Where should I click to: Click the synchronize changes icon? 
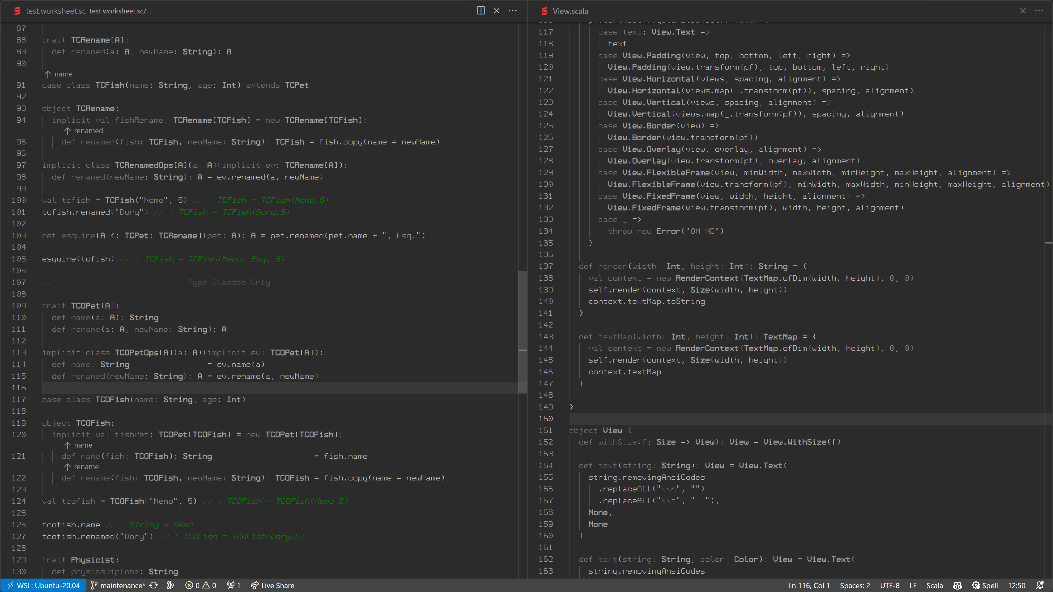[x=154, y=585]
